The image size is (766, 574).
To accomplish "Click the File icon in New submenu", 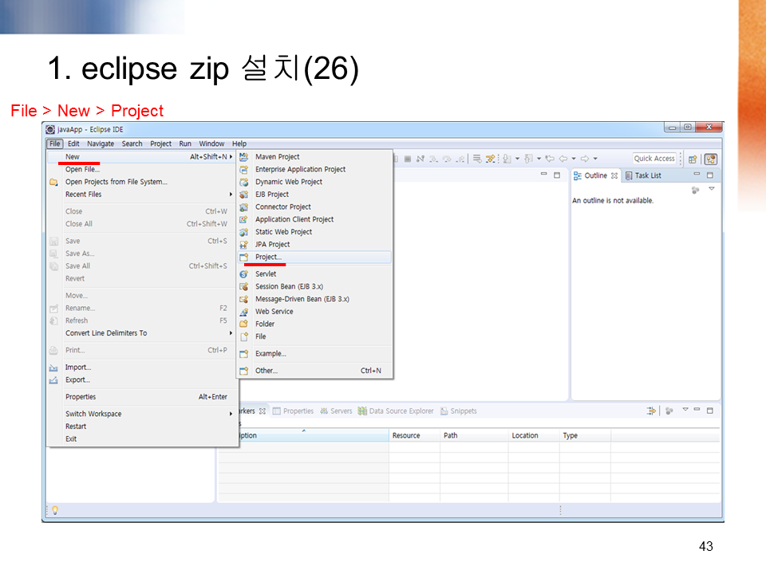I will 244,336.
